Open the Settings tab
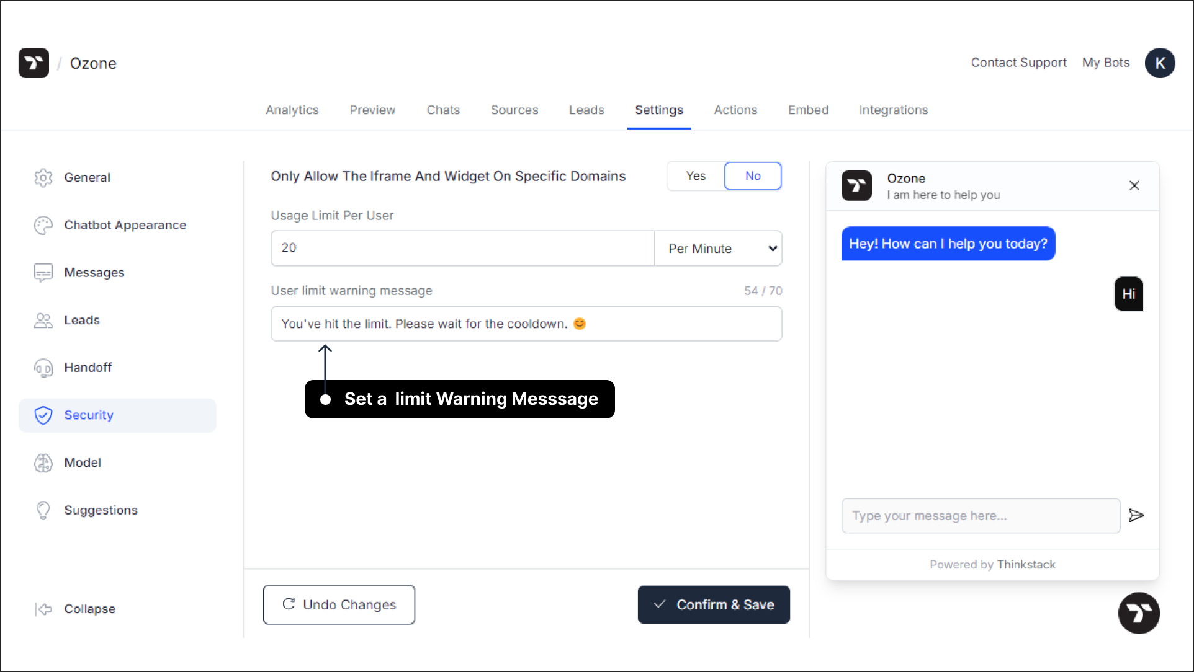1194x672 pixels. [x=659, y=110]
